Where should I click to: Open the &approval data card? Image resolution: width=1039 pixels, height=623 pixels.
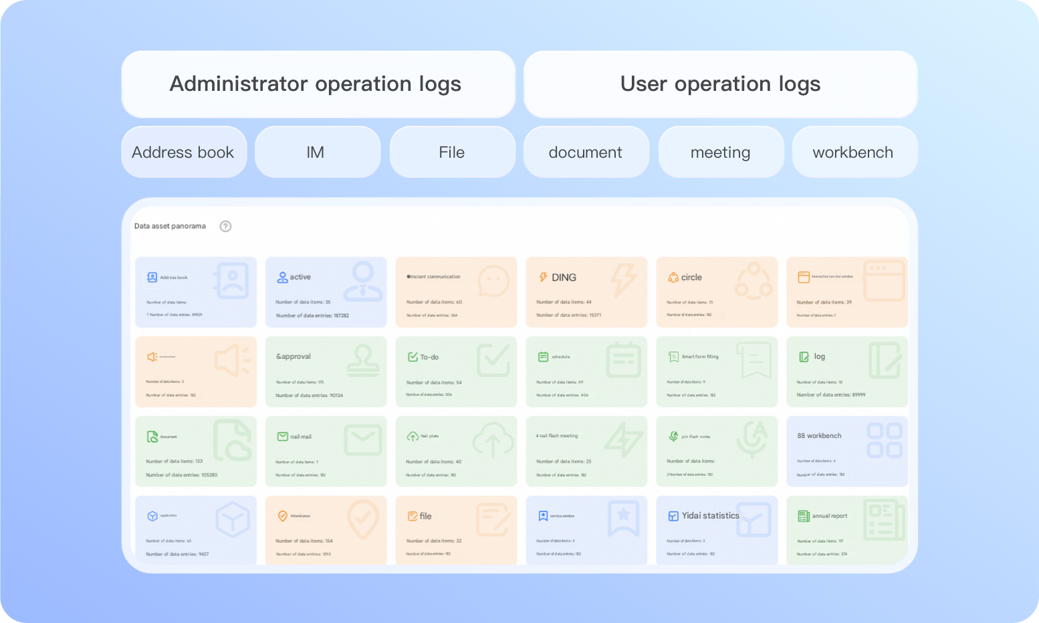coord(326,372)
